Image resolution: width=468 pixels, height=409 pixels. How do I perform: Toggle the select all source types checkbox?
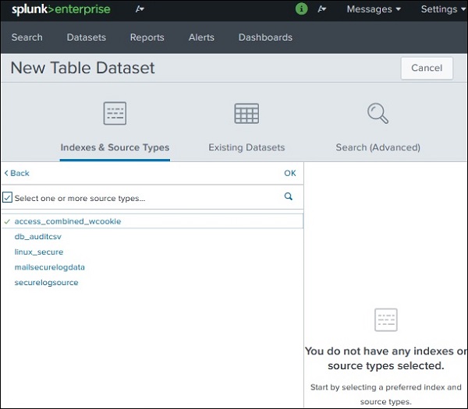pos(8,198)
